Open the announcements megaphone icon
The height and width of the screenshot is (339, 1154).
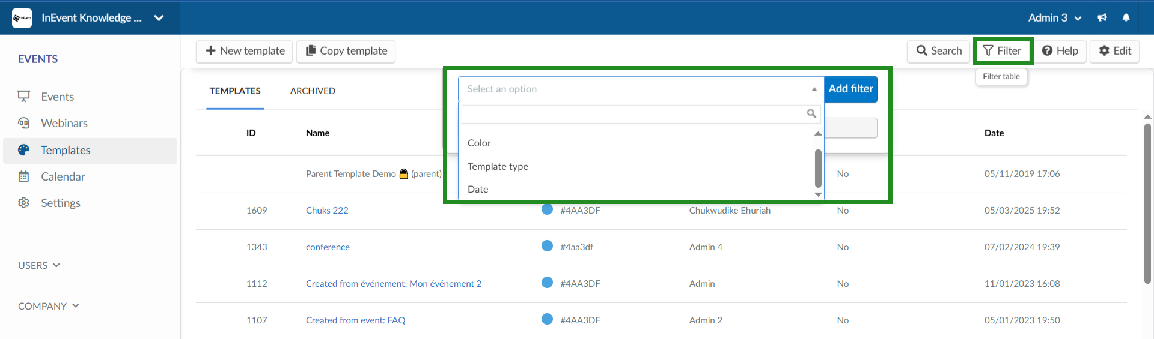pos(1102,18)
